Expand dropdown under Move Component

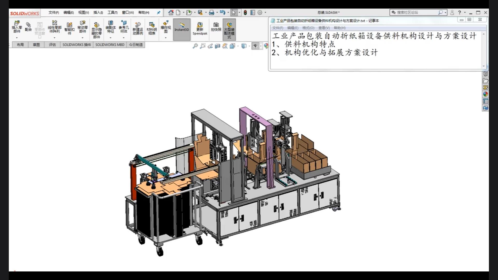(x=82, y=38)
